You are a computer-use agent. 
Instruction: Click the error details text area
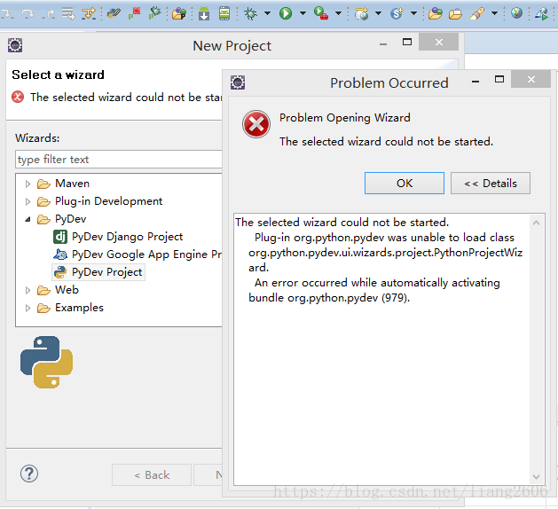[x=381, y=349]
